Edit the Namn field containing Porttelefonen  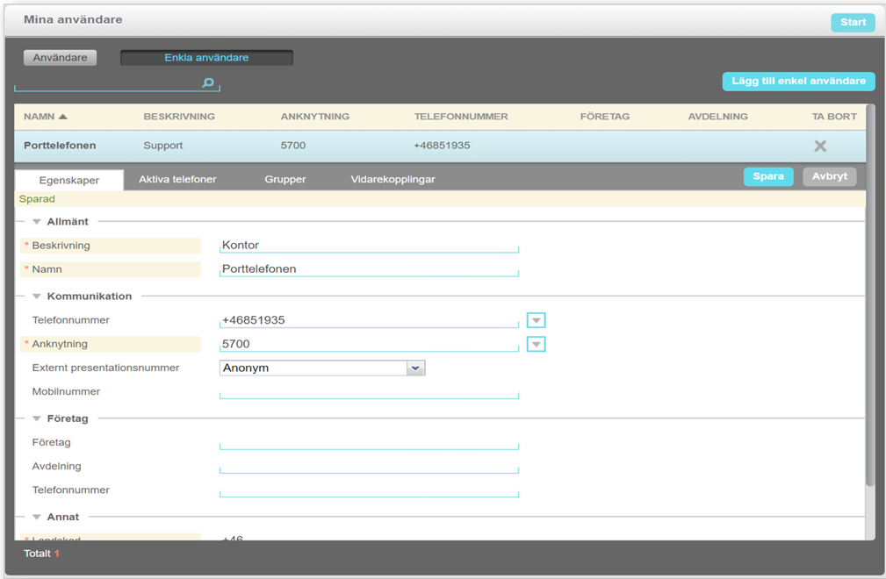[x=369, y=269]
